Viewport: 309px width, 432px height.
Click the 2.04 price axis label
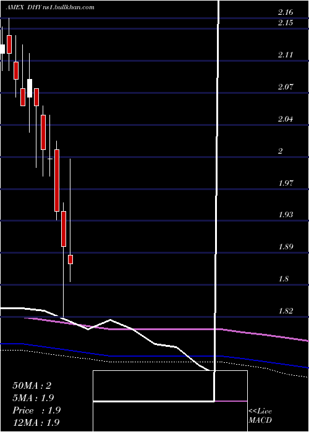pyautogui.click(x=286, y=119)
